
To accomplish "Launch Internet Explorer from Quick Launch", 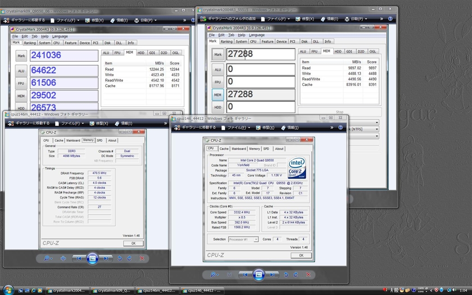I will (x=33, y=290).
